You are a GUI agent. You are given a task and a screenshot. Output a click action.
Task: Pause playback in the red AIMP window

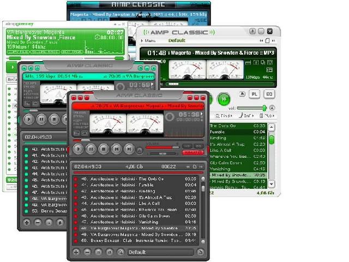click(91, 149)
